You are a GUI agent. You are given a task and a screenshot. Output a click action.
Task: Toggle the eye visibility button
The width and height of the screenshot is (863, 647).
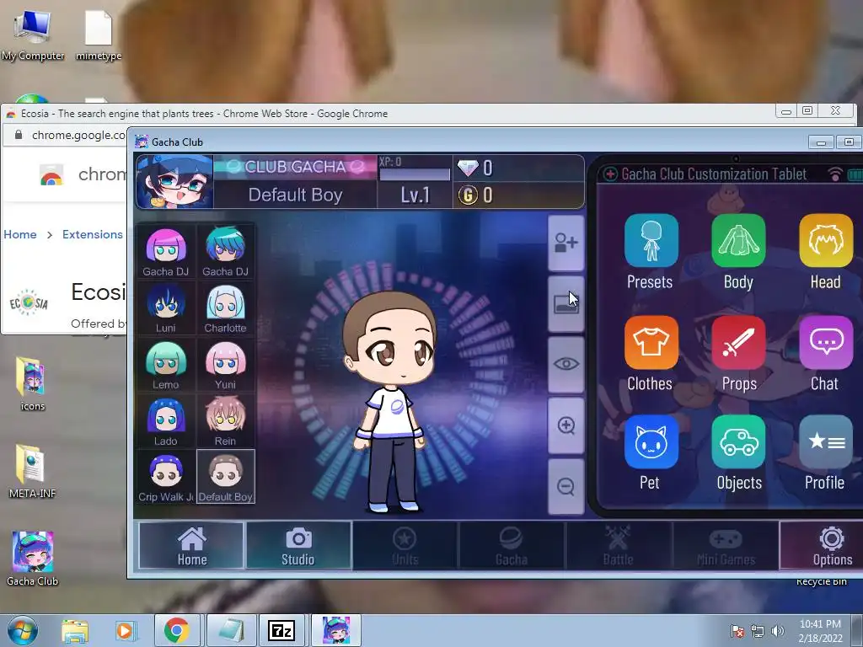pos(566,364)
